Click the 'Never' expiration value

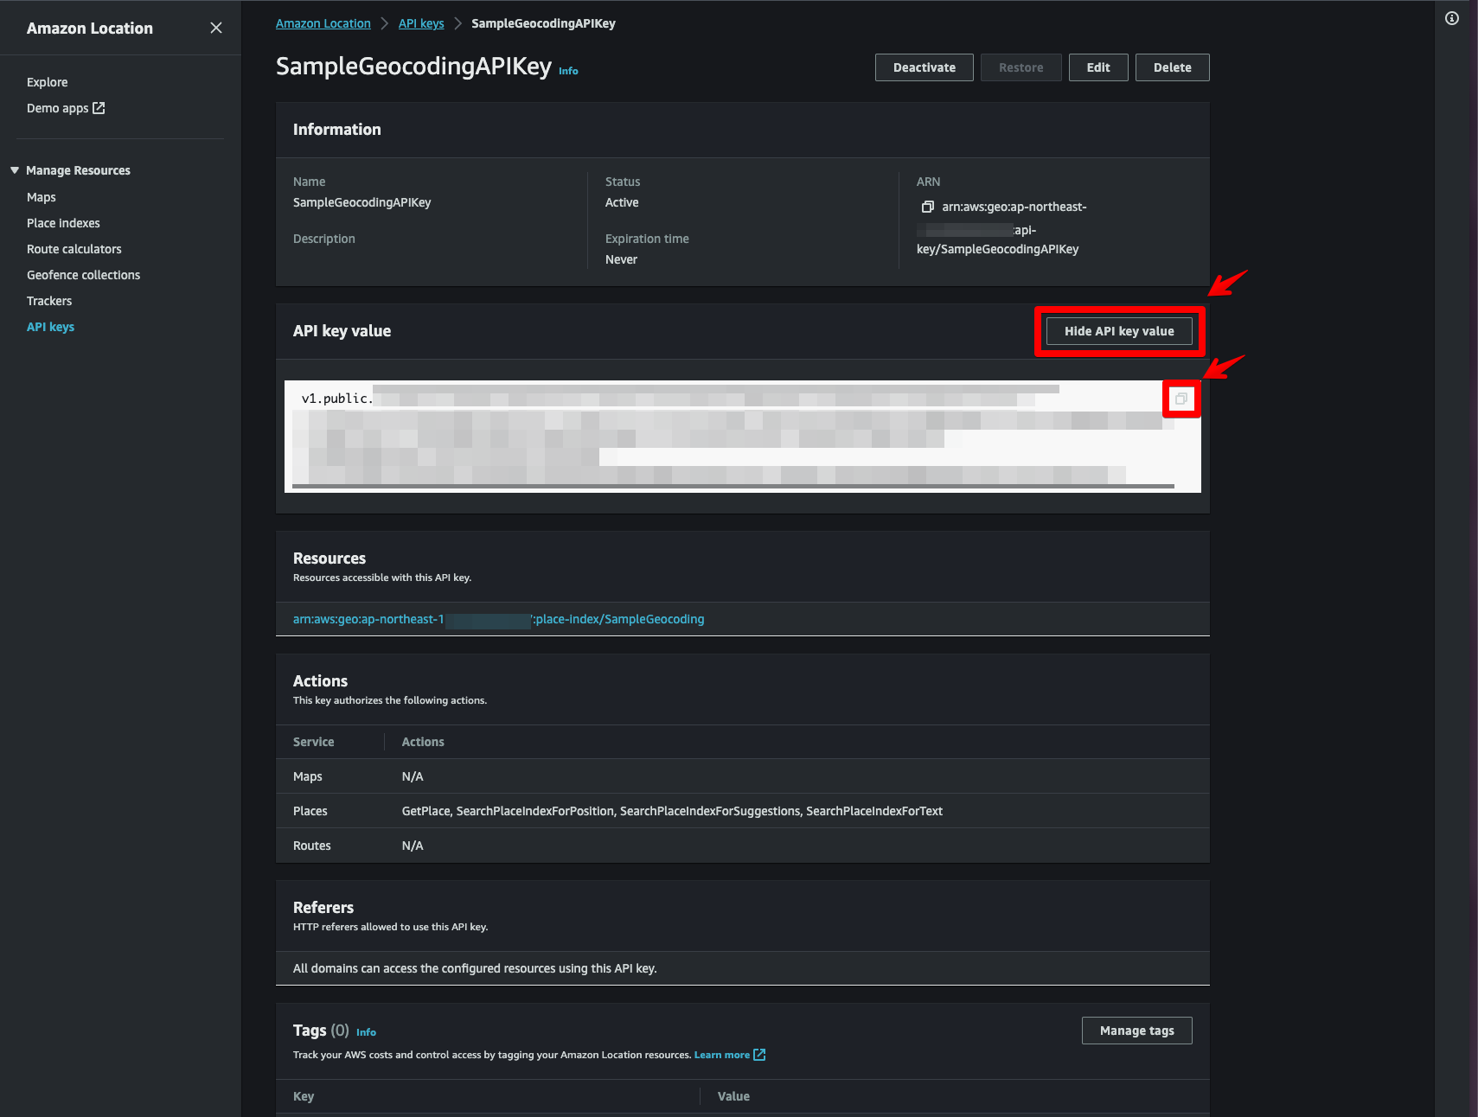pos(621,259)
